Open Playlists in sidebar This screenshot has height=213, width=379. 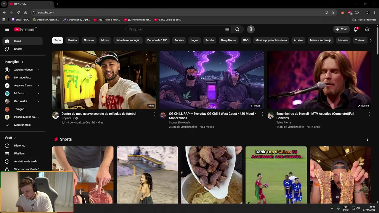pos(23,154)
